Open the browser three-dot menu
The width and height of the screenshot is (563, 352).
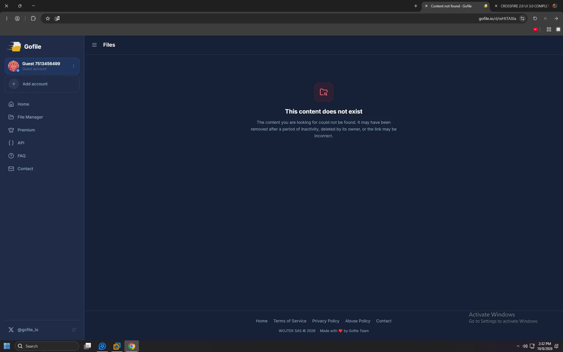point(6,18)
